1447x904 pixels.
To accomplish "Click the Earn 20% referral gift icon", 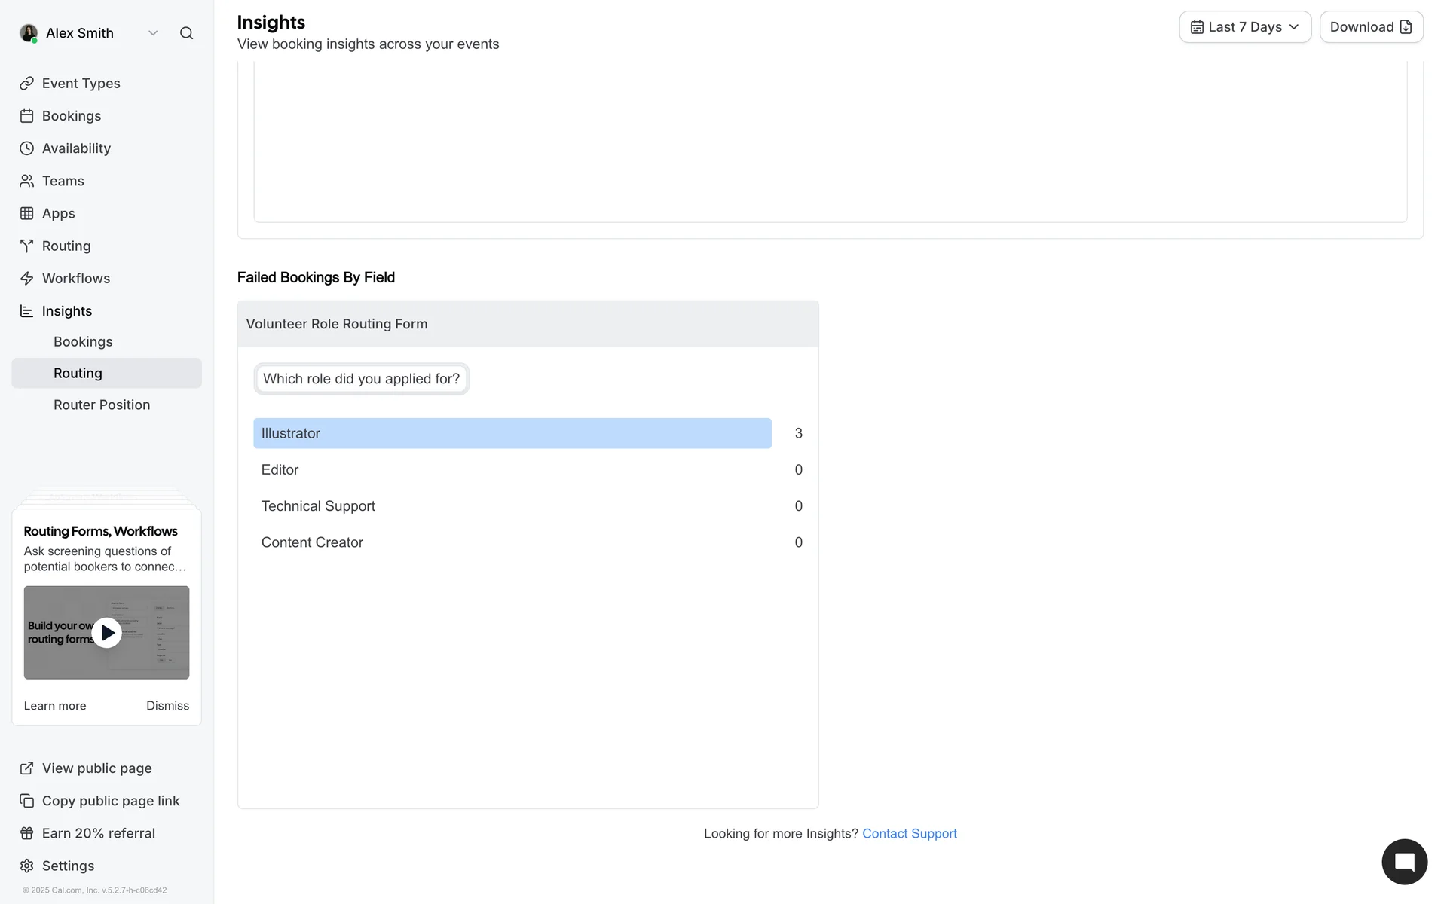I will 27,833.
